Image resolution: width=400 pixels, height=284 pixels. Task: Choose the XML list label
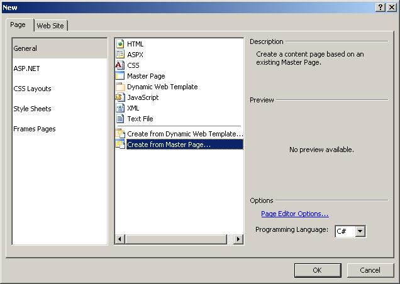click(x=133, y=108)
